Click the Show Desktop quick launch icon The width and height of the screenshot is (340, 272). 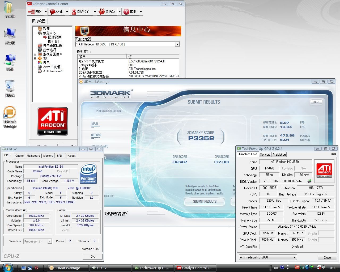tap(24, 268)
